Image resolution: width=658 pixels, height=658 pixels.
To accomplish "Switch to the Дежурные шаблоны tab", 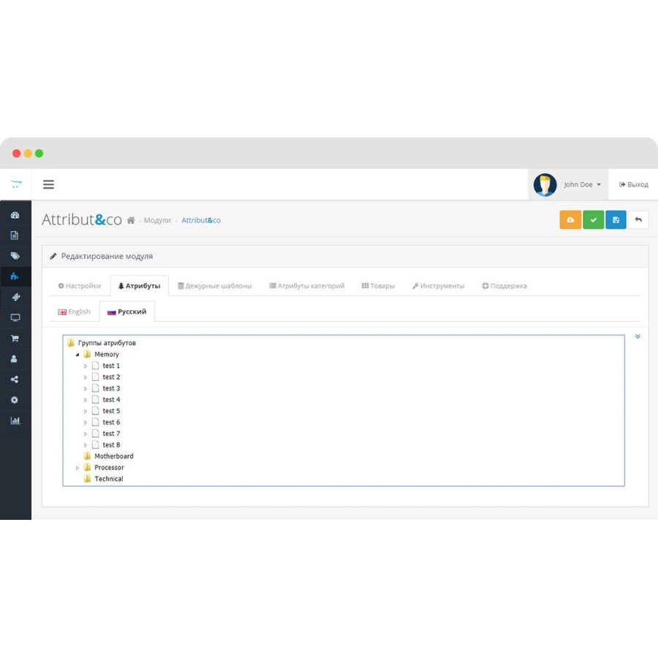I will (x=214, y=286).
